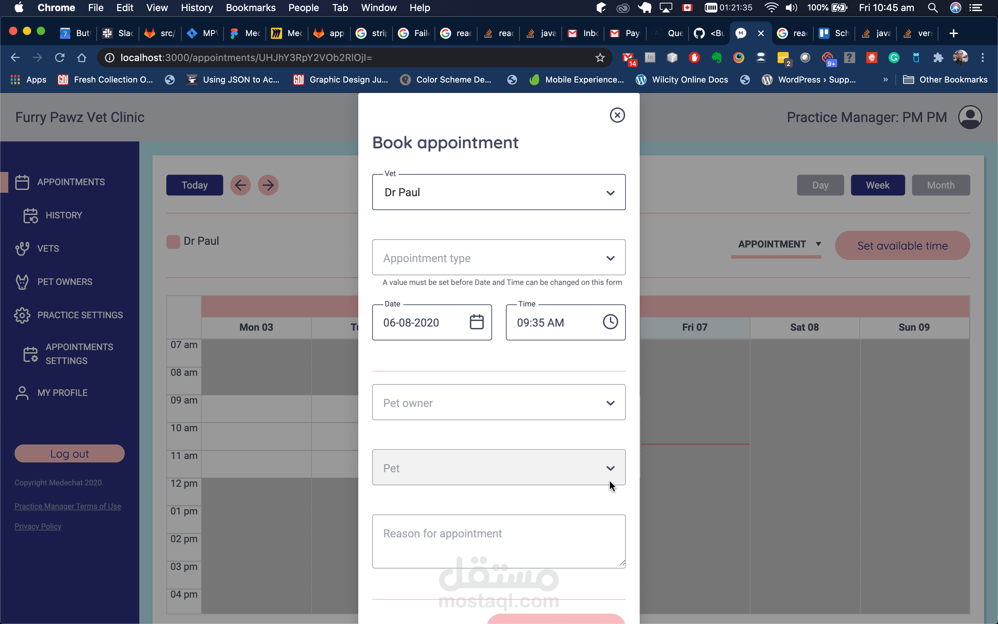998x624 pixels.
Task: Open Vets stethoscope sidebar item
Action: pos(48,249)
